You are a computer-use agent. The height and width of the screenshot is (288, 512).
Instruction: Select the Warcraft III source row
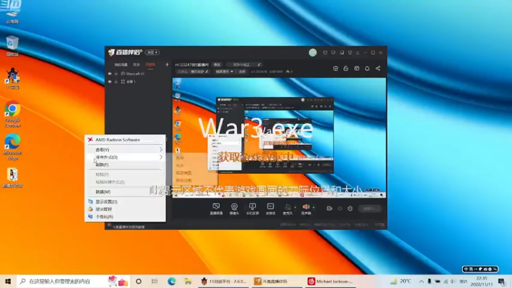click(x=138, y=74)
